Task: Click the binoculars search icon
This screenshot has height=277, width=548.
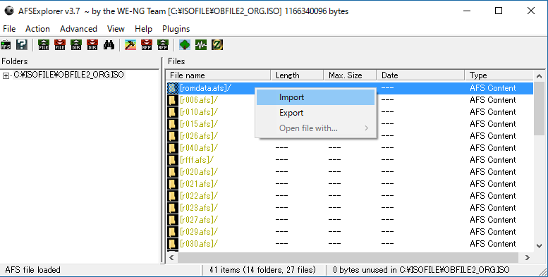Action: (109, 44)
